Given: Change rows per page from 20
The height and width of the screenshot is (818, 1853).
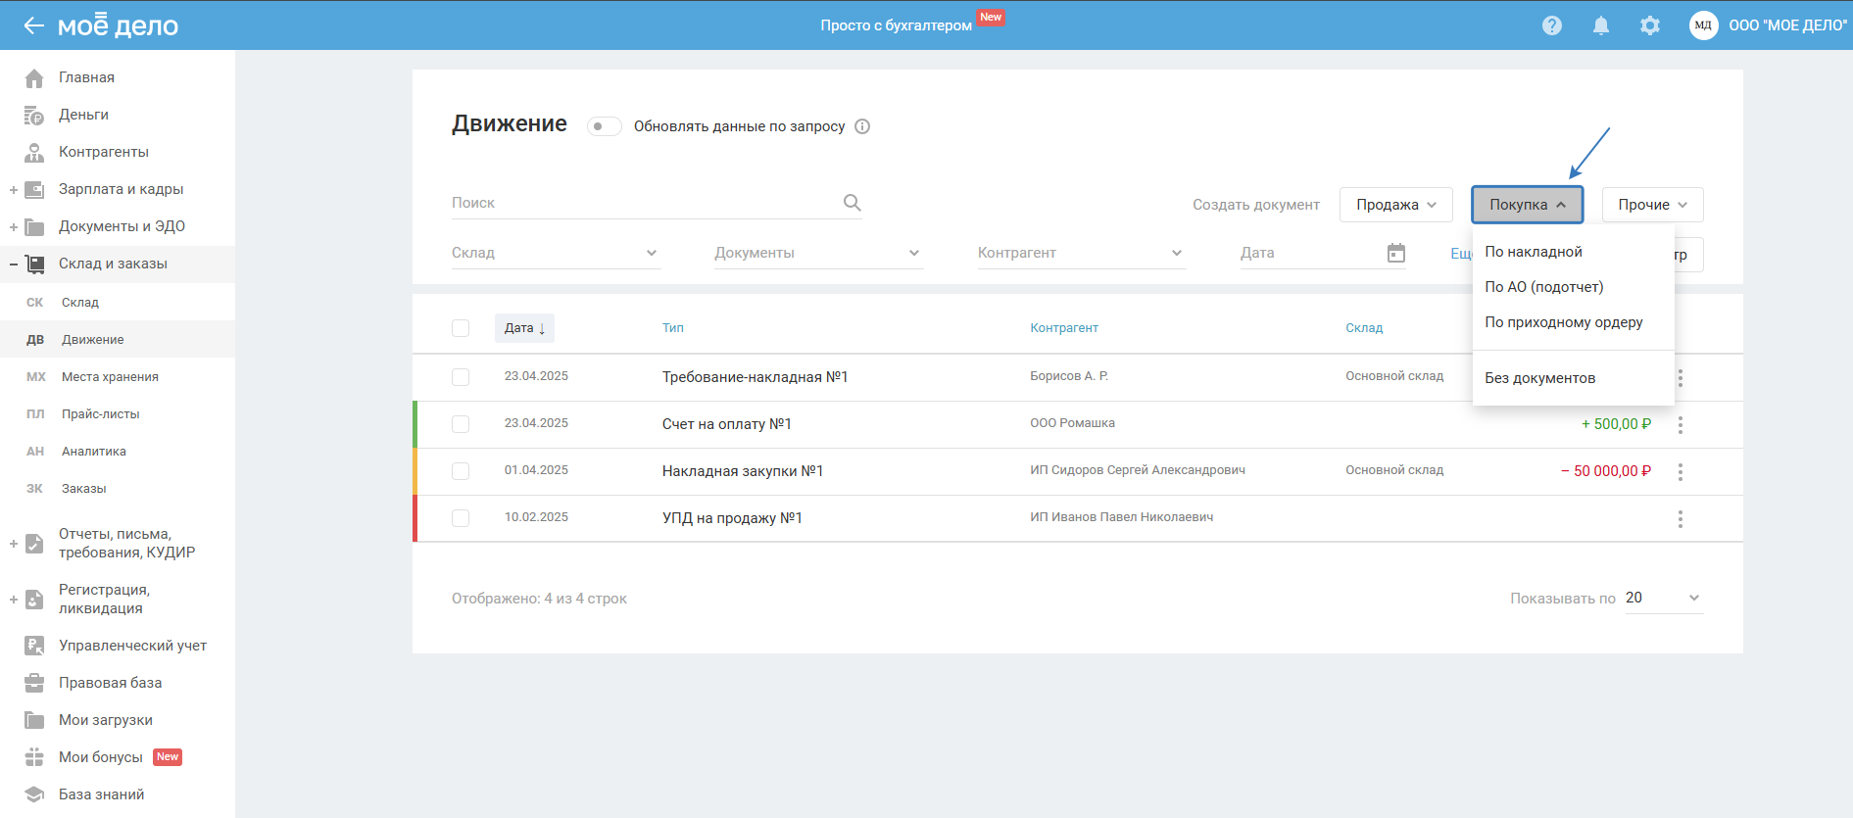Looking at the screenshot, I should click(x=1664, y=599).
